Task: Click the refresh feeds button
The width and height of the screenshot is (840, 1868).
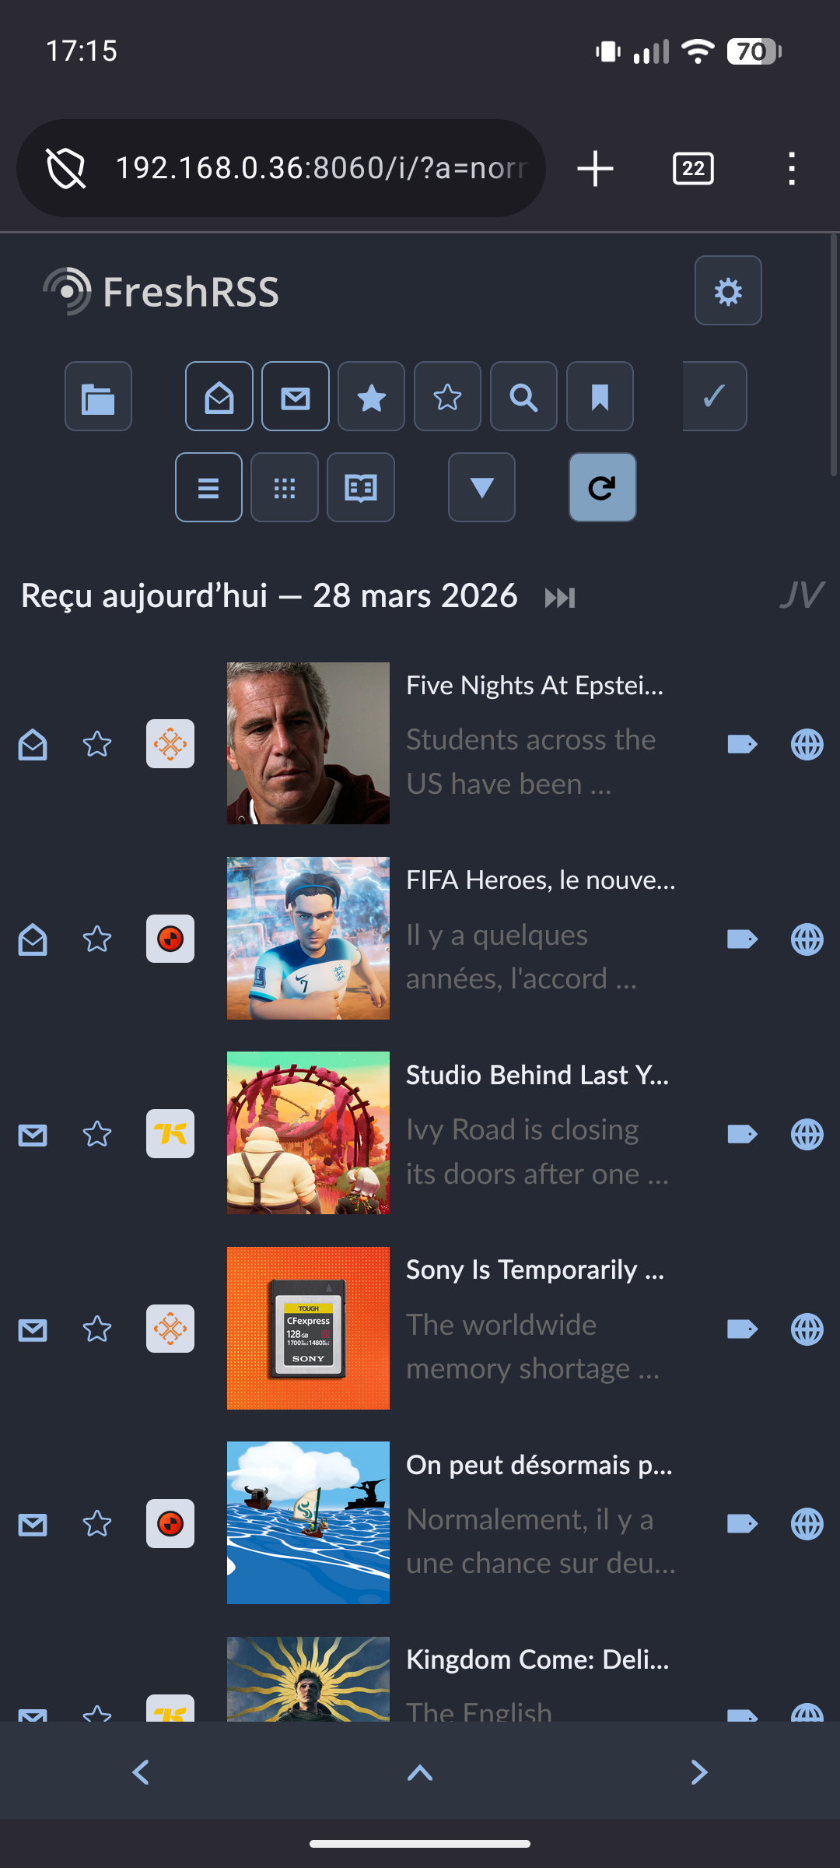Action: (602, 488)
